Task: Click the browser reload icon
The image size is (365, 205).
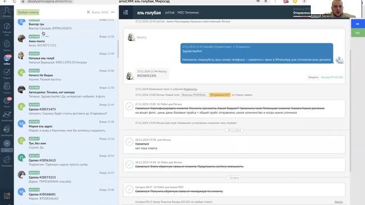Action: click(14, 1)
